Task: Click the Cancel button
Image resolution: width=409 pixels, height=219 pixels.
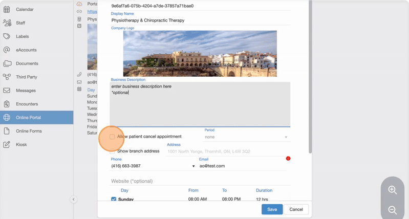Action: click(296, 209)
